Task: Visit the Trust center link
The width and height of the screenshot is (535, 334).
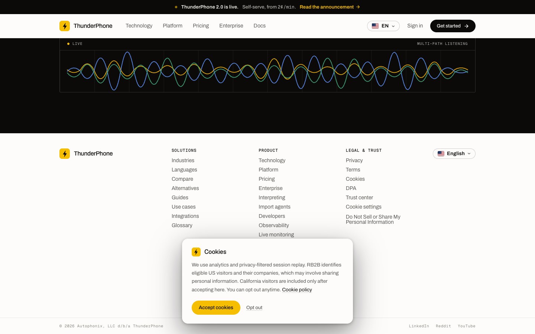Action: pyautogui.click(x=359, y=197)
